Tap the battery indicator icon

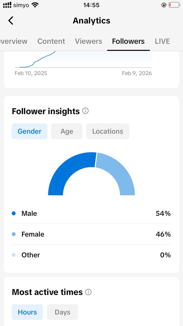click(x=174, y=5)
